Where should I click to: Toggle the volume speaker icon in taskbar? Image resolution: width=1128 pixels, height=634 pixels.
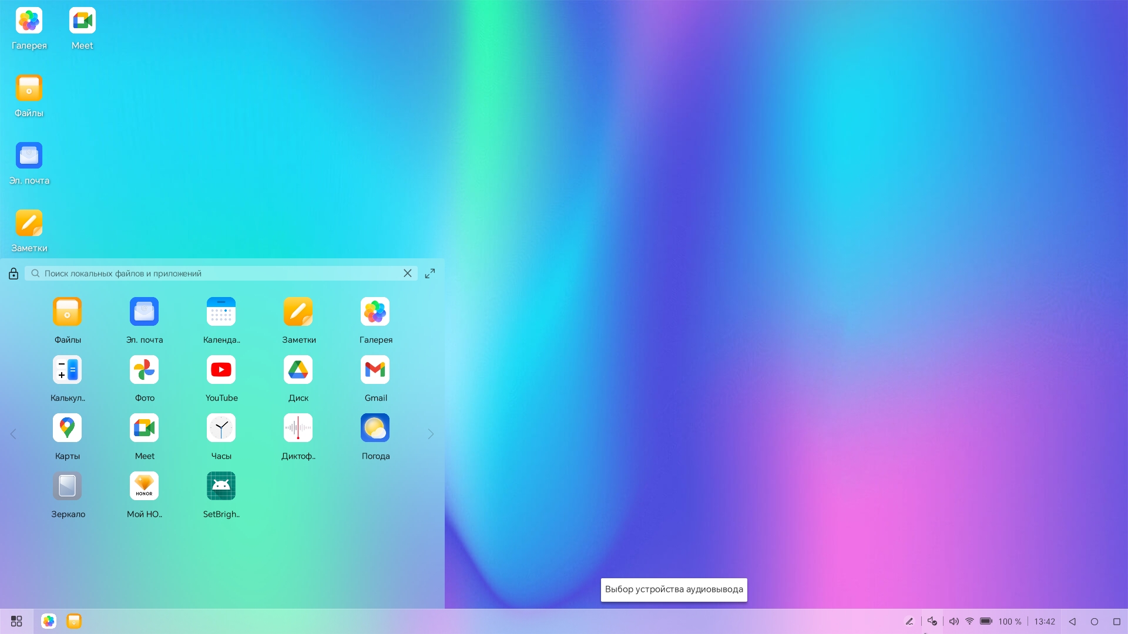pyautogui.click(x=954, y=621)
